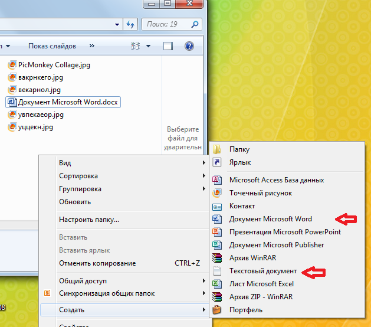Select Портфель menu entry
The width and height of the screenshot is (371, 327).
[x=287, y=310]
